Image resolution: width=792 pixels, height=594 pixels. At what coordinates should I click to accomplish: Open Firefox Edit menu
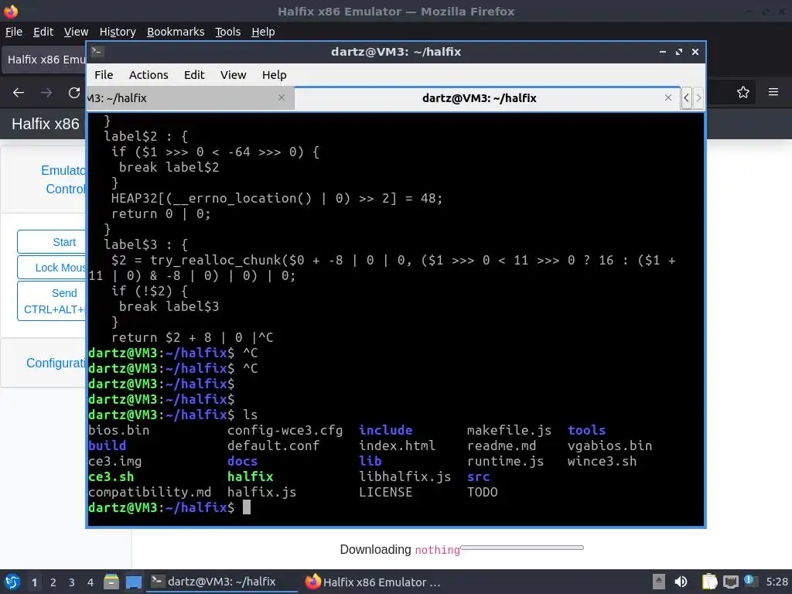[43, 32]
